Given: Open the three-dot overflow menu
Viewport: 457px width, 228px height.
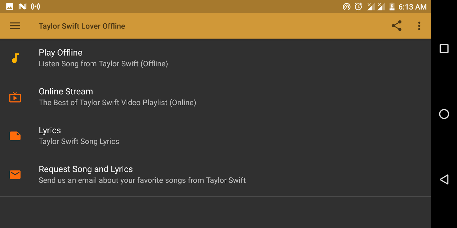Looking at the screenshot, I should [x=419, y=26].
